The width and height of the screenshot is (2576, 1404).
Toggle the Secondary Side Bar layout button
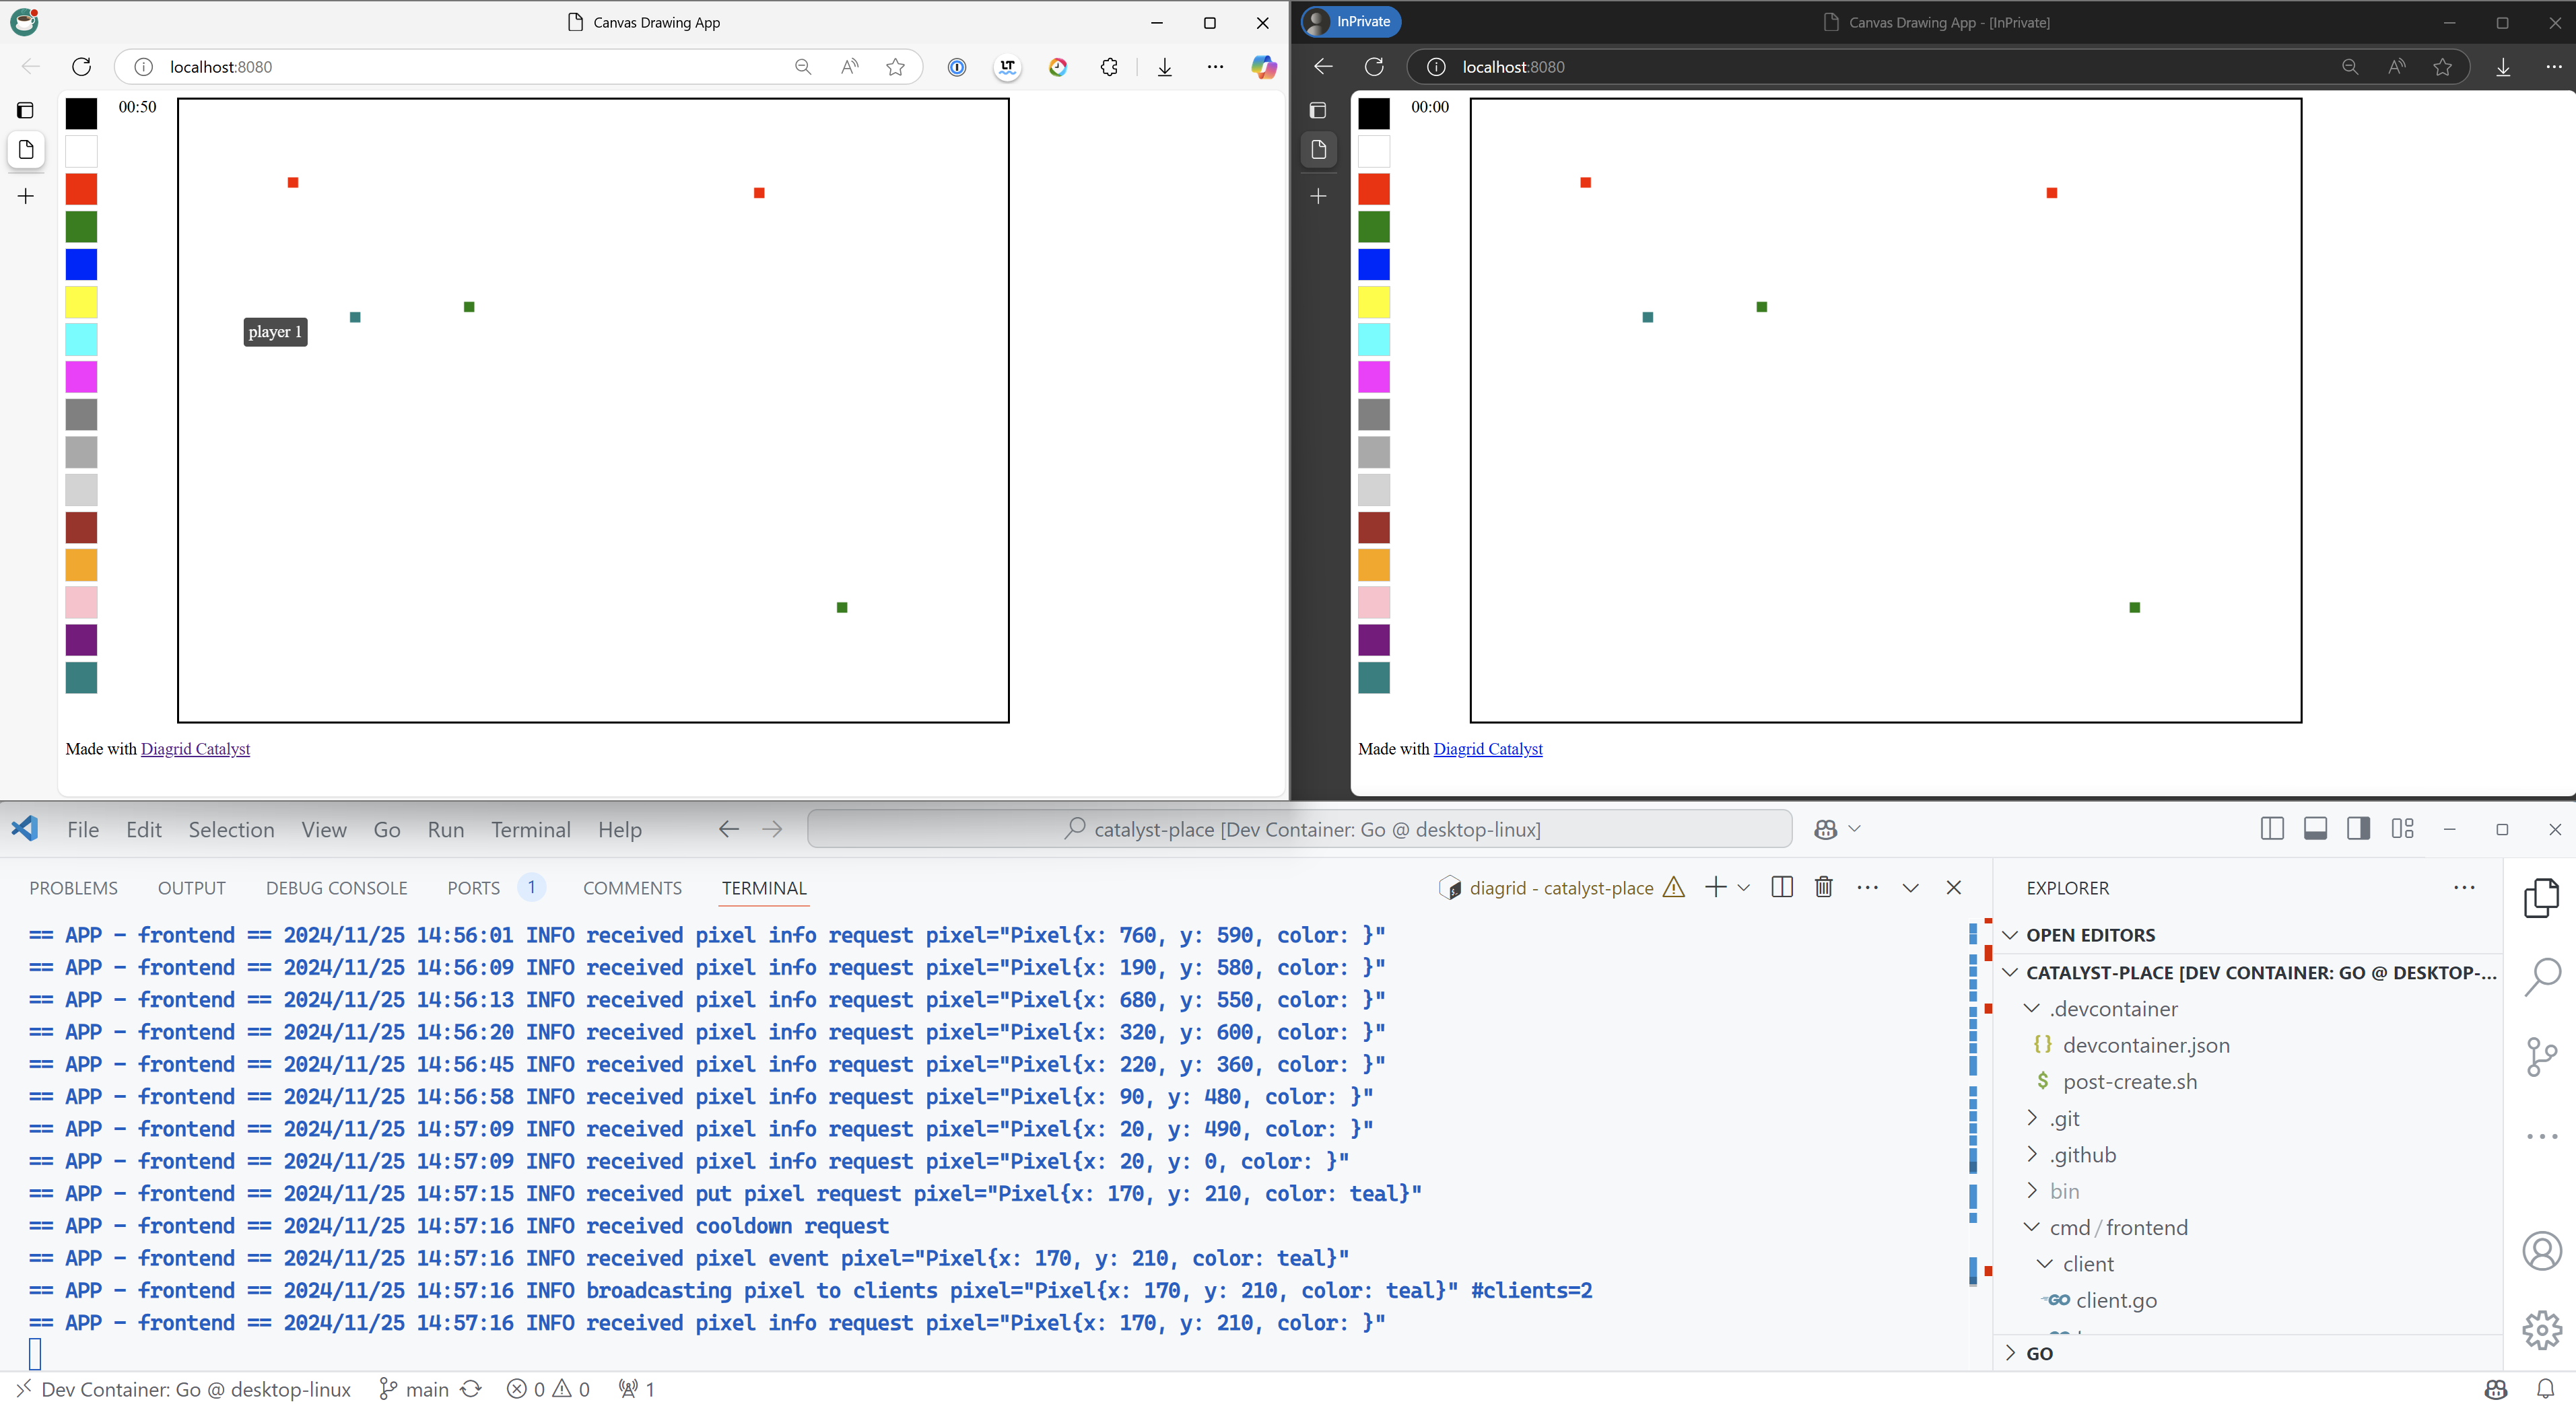coord(2358,829)
